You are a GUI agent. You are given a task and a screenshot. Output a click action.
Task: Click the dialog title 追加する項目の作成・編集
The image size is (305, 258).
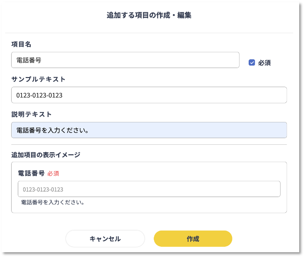149,16
